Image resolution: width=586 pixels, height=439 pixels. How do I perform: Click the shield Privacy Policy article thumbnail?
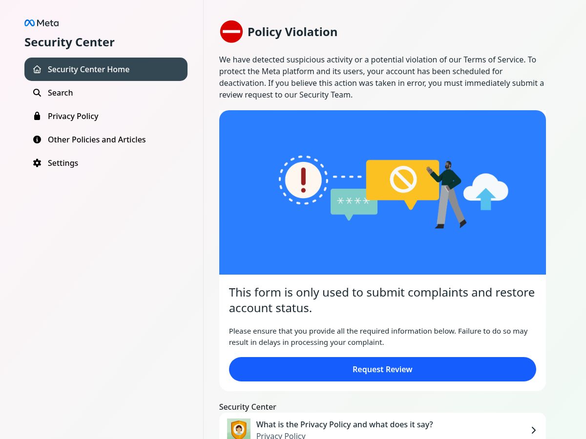tap(239, 429)
